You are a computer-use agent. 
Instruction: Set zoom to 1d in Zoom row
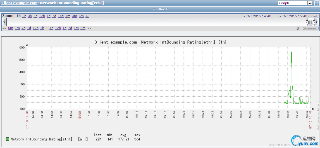pos(49,16)
